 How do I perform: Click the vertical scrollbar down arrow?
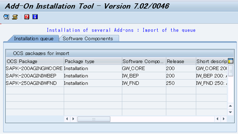tap(231, 112)
